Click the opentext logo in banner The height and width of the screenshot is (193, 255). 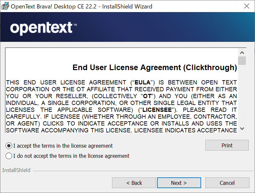[x=43, y=28]
